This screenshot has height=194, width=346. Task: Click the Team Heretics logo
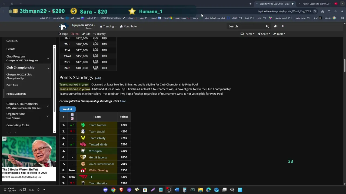83,183
